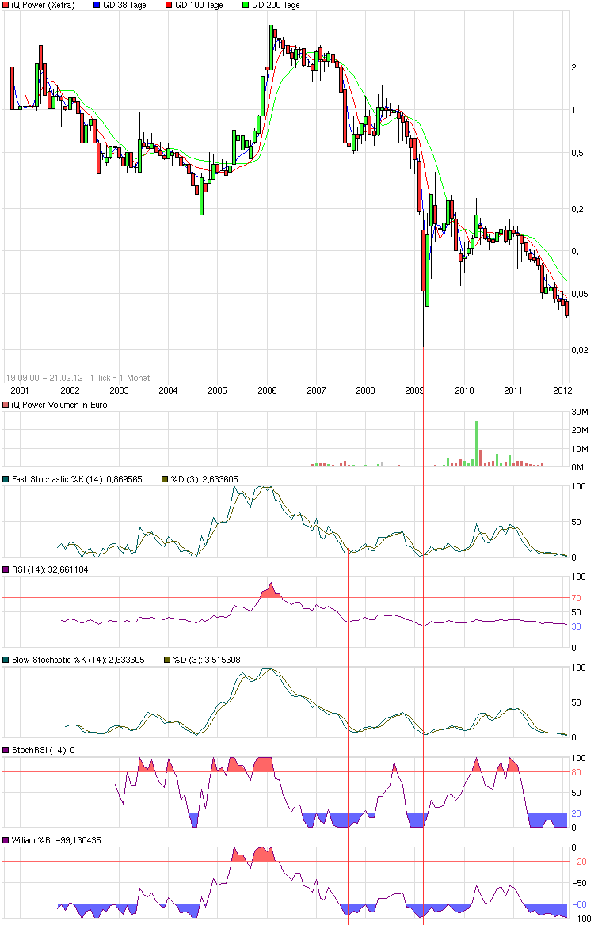The image size is (602, 925).
Task: Click the red 70 level label in RSI panel
Action: [x=577, y=598]
